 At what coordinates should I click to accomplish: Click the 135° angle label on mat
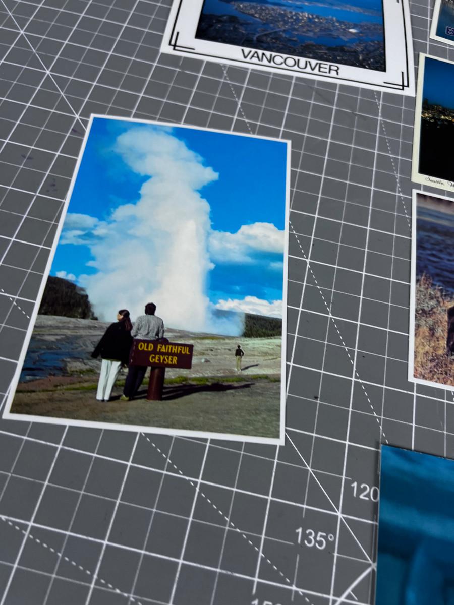coord(315,538)
